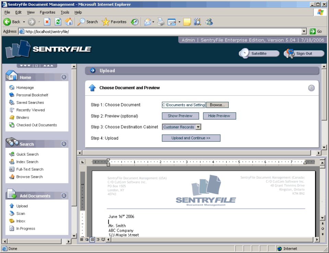Image resolution: width=329 pixels, height=253 pixels.
Task: Open the Favorites menu
Action: pos(47,12)
